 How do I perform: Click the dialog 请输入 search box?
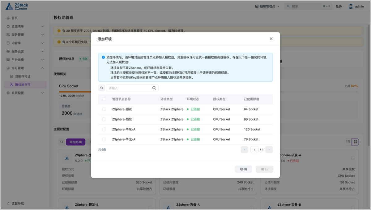click(x=132, y=88)
